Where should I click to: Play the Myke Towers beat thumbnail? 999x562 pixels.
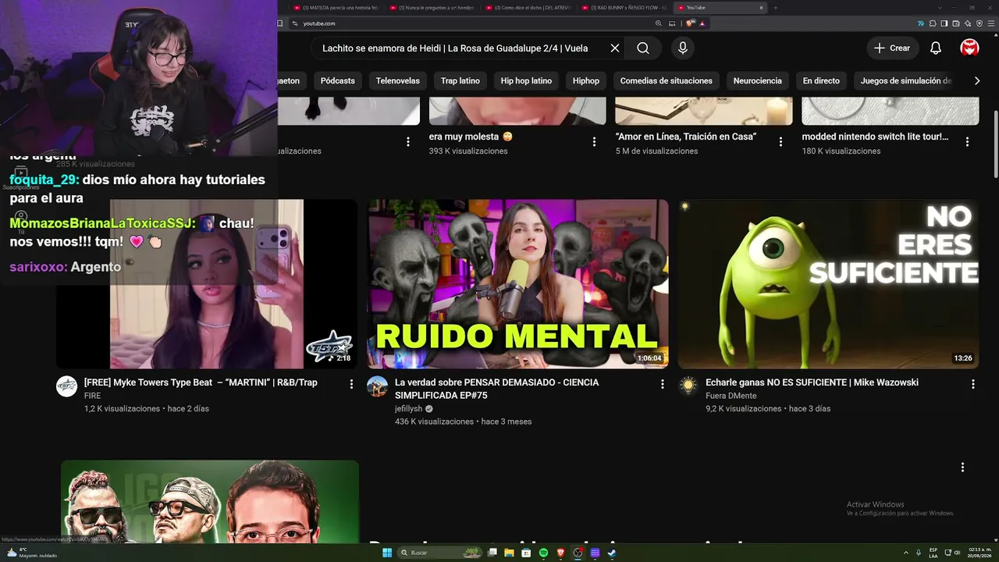point(207,283)
